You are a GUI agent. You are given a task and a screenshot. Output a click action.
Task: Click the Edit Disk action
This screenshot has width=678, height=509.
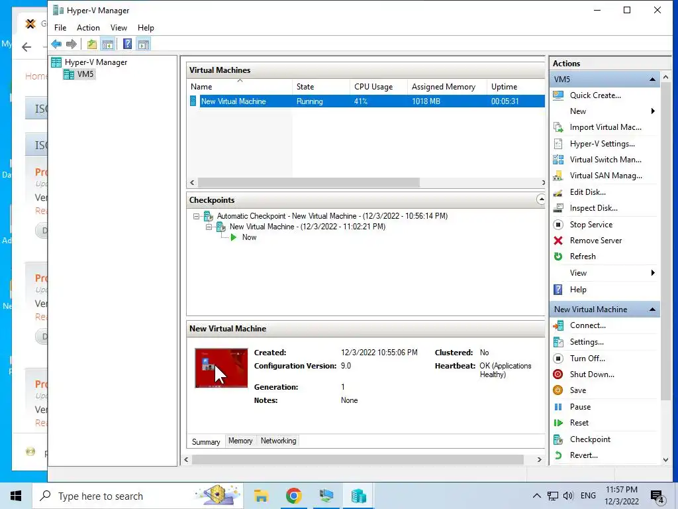[587, 192]
